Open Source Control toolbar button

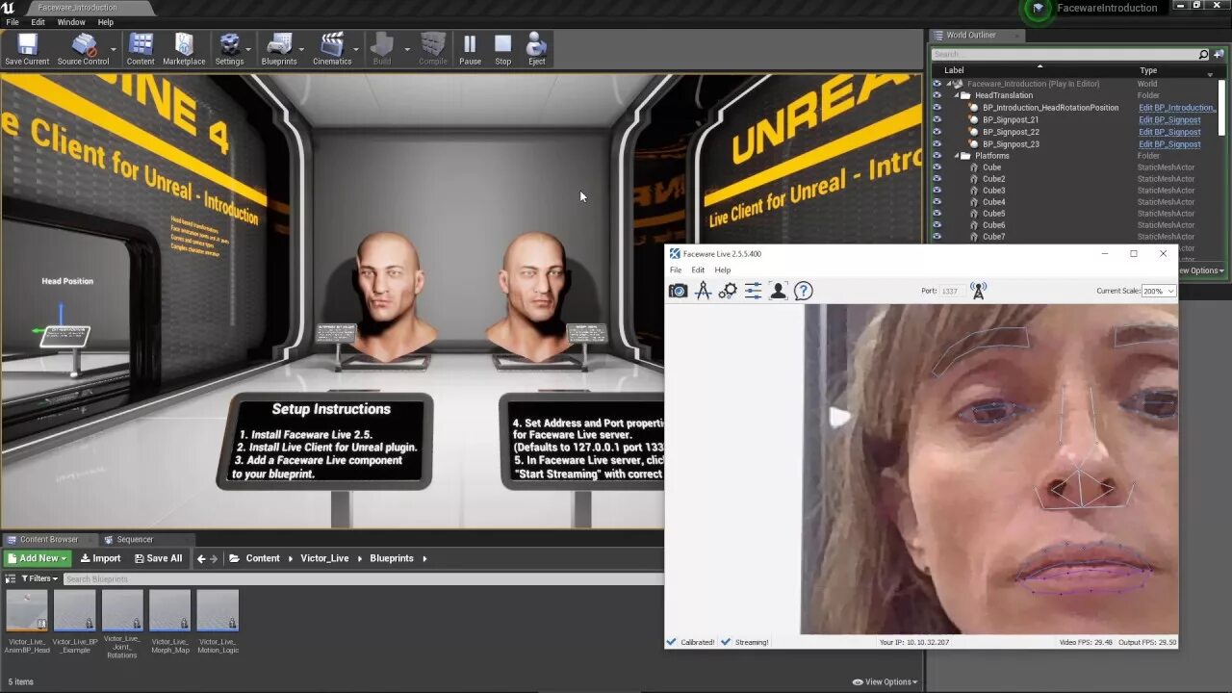[x=83, y=49]
